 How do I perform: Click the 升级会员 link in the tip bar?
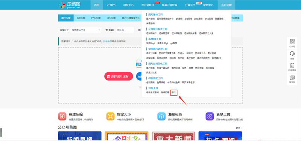(108, 41)
